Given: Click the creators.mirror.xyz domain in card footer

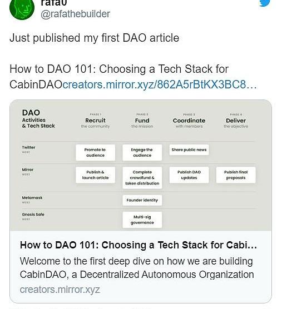Looking at the screenshot, I should point(60,290).
